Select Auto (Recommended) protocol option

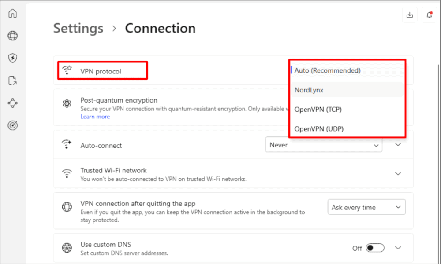coord(347,70)
